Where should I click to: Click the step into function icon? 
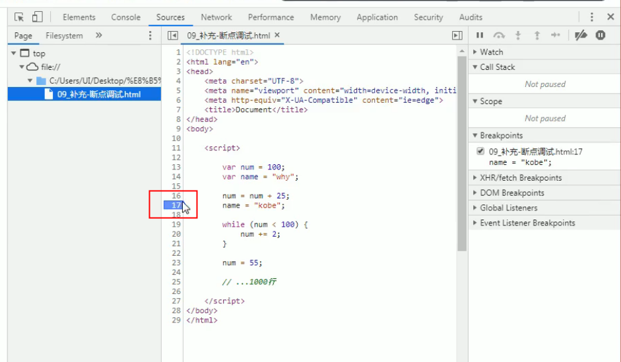[517, 35]
